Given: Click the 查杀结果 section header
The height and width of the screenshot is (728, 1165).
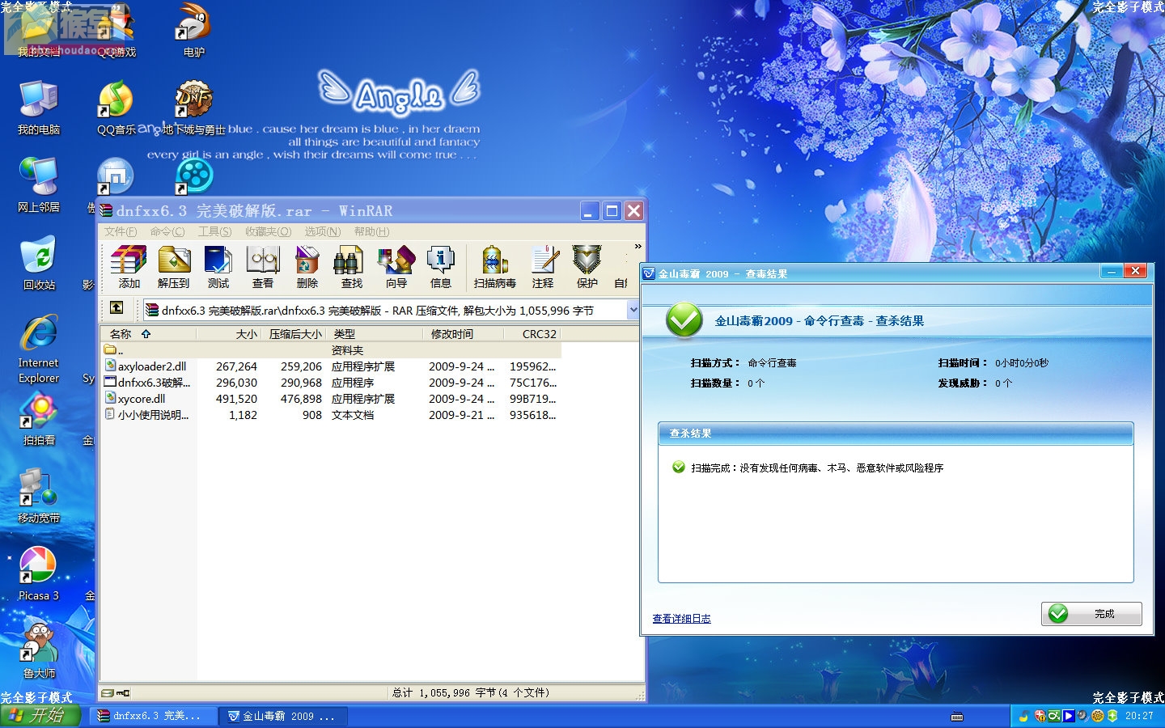Looking at the screenshot, I should click(x=896, y=434).
